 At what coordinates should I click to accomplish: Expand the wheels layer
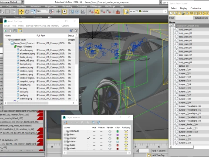64,149
